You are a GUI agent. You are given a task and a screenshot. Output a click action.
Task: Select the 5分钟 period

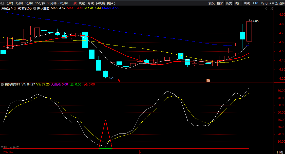[29, 3]
